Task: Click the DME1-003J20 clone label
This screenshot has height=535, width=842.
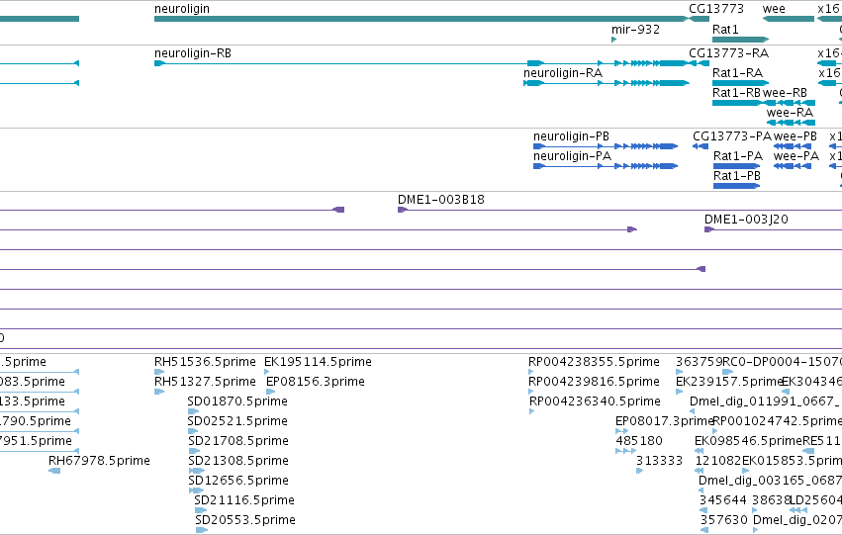Action: (746, 220)
